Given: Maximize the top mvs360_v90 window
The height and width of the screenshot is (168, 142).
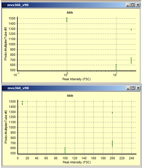Looking at the screenshot, I should point(133,5).
